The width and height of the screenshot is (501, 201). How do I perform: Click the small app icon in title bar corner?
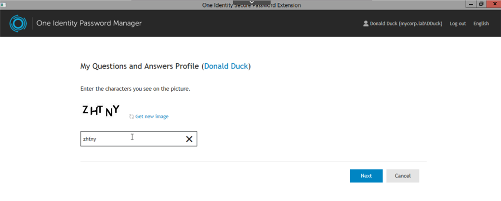(x=3, y=5)
